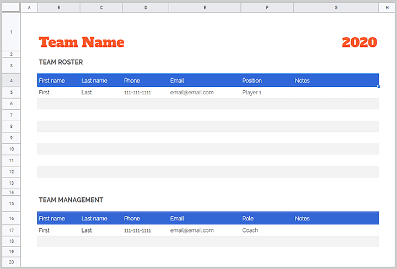The height and width of the screenshot is (269, 397).
Task: Click column G header
Action: pos(336,7)
